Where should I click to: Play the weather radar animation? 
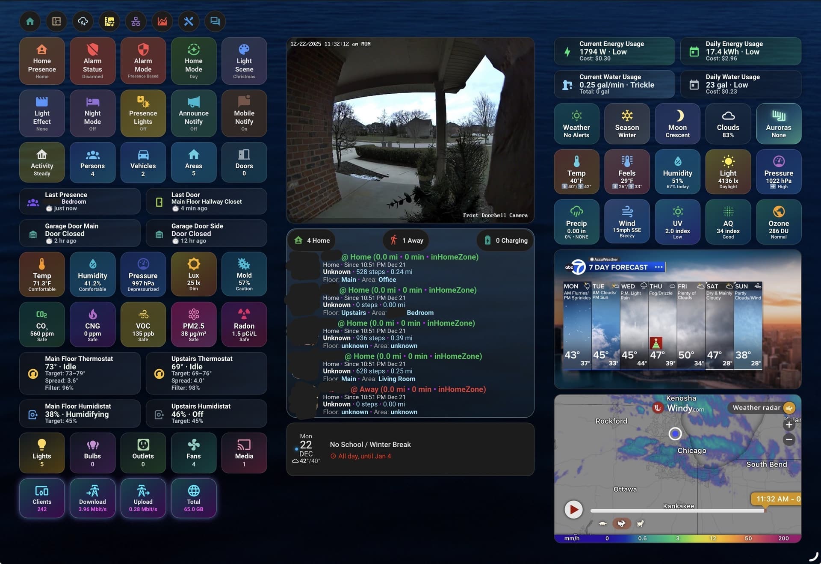[x=573, y=510]
